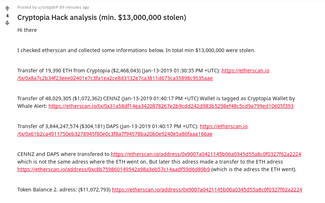
Task: Click the vote score number 4
Action: pyautogui.click(x=8, y=16)
